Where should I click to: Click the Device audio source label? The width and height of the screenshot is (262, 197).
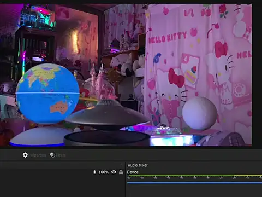coord(133,172)
